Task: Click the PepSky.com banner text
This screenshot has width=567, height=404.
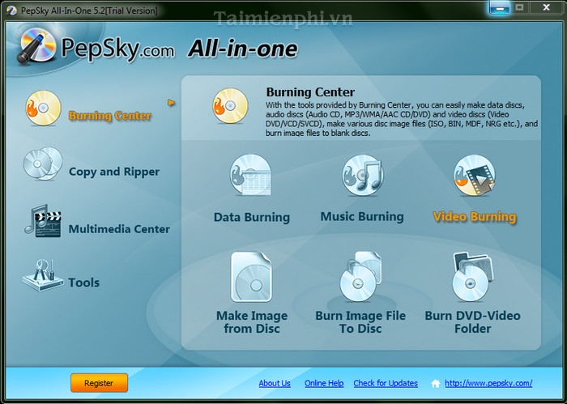Action: pyautogui.click(x=118, y=48)
